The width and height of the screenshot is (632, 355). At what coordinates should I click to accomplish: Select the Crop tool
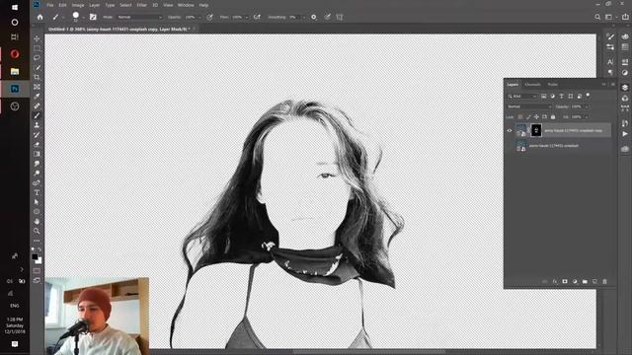pos(37,77)
